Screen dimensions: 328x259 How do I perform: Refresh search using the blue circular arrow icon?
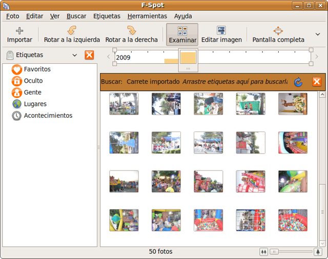tap(298, 82)
